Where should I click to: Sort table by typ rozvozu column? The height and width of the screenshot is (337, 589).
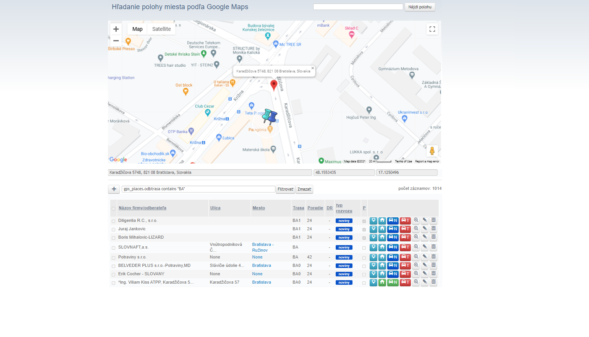tap(344, 208)
